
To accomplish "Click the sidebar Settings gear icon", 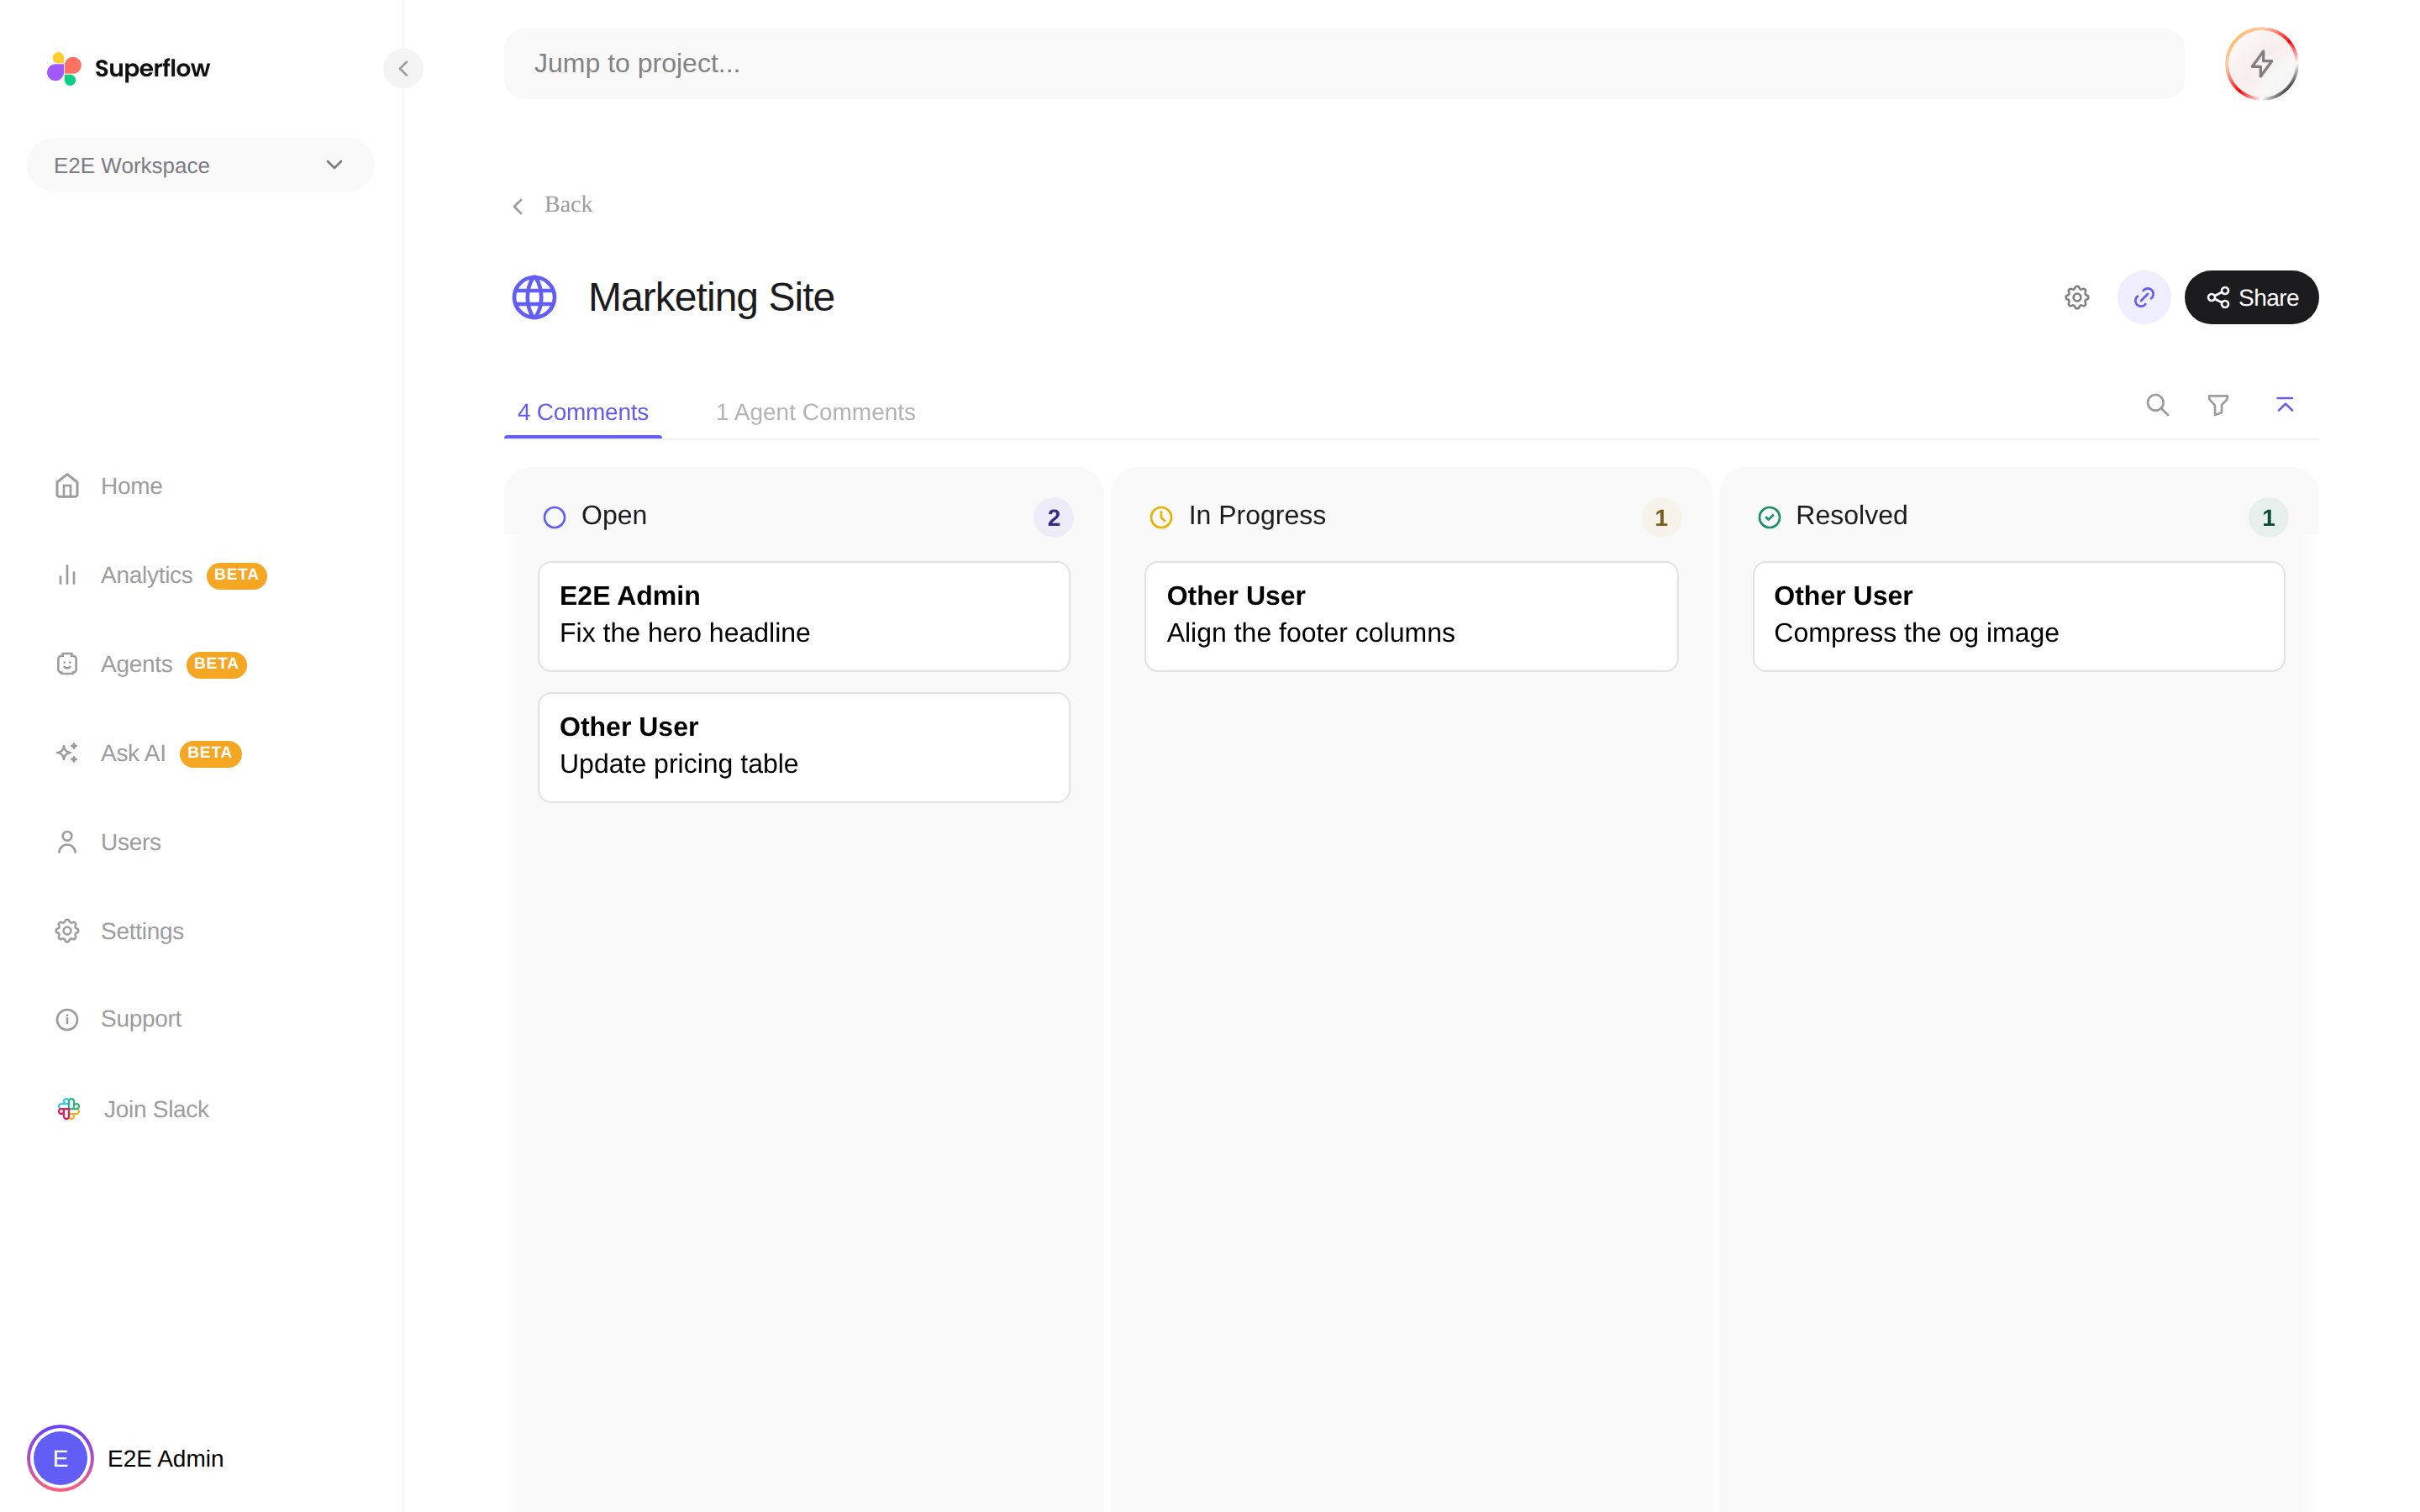I will (x=67, y=931).
